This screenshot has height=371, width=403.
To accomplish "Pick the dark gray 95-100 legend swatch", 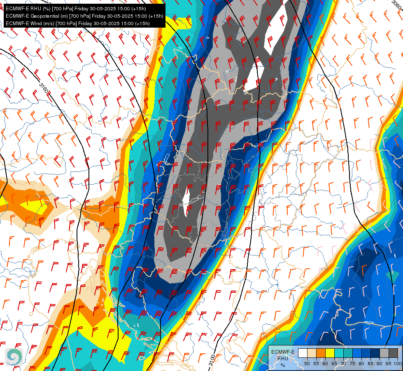I will point(393,353).
